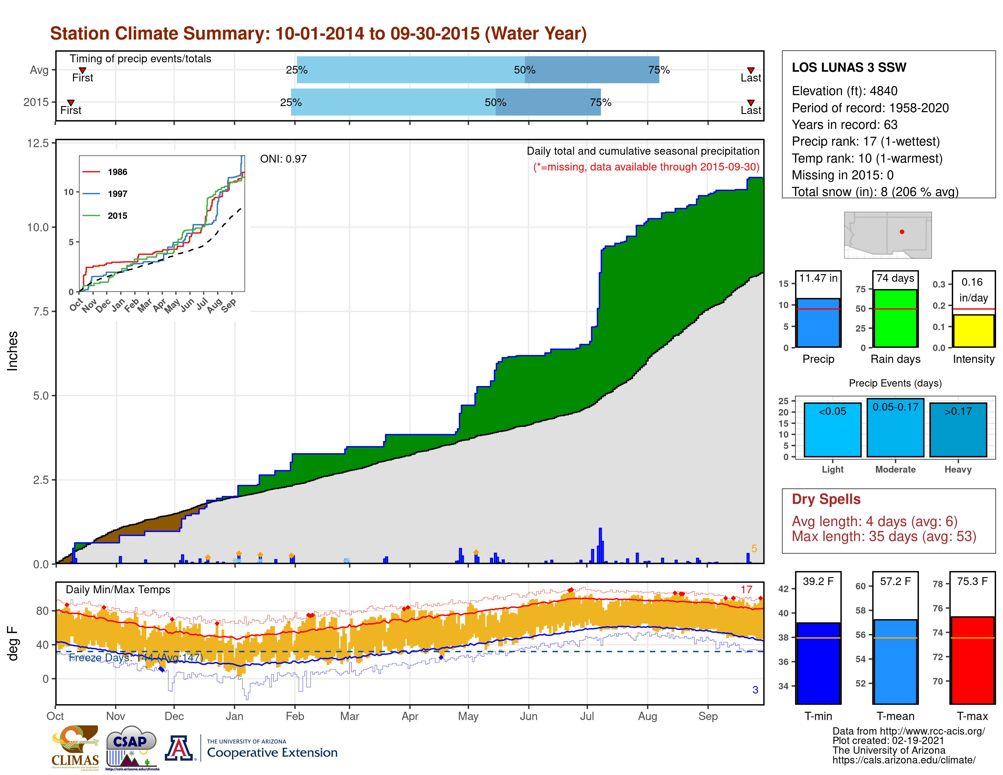The width and height of the screenshot is (1003, 775).
Task: Click the inset cumulative precipitation comparison chart
Action: coord(162,224)
